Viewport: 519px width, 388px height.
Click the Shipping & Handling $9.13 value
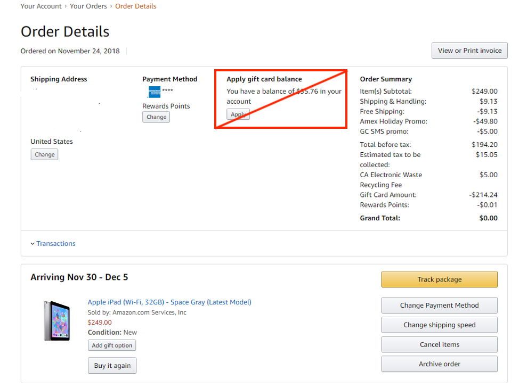click(489, 102)
